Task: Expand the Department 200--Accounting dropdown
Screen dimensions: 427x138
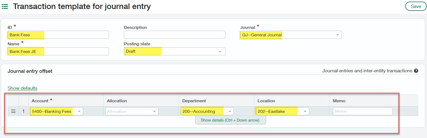Action: coord(230,111)
